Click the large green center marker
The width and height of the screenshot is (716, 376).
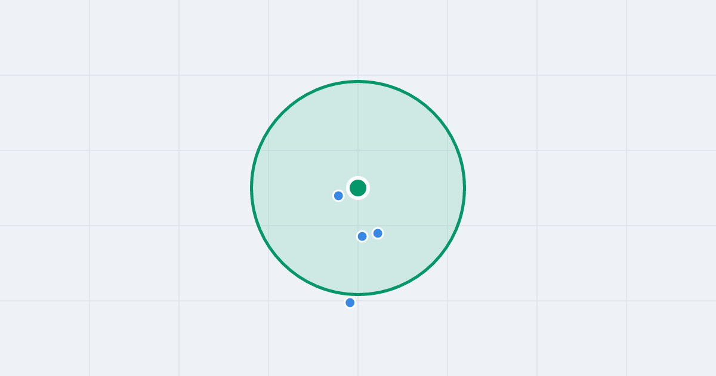coord(358,188)
